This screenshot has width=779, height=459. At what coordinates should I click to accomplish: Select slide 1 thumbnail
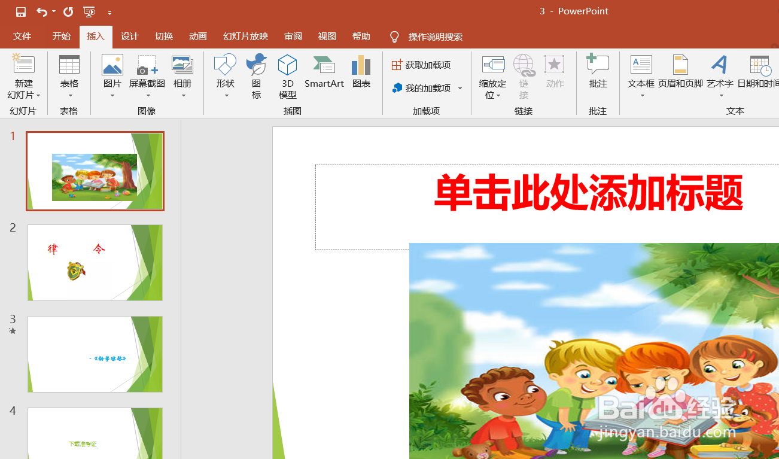95,171
